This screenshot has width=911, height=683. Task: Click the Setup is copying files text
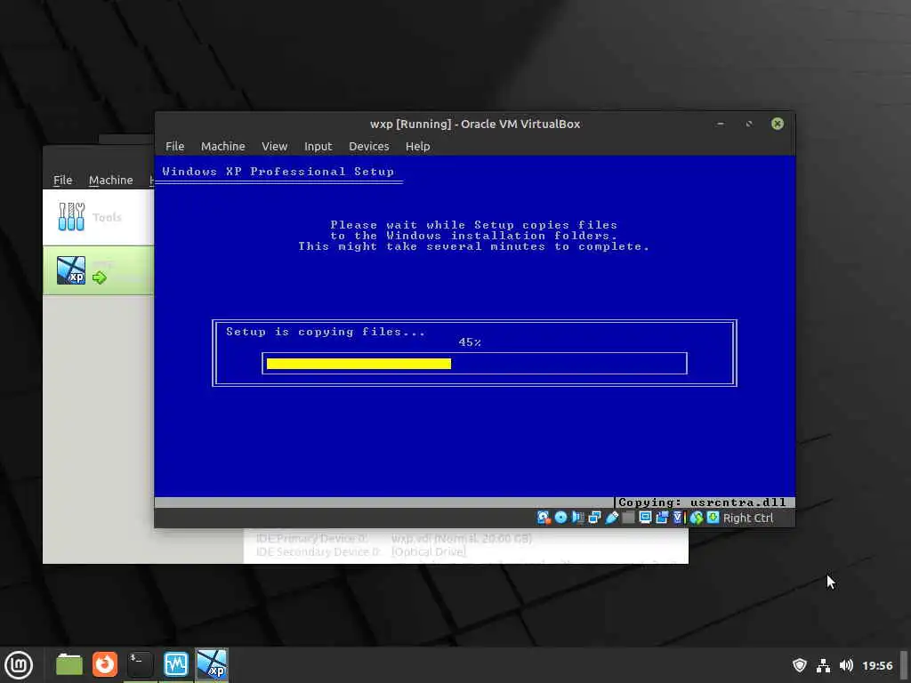325,332
